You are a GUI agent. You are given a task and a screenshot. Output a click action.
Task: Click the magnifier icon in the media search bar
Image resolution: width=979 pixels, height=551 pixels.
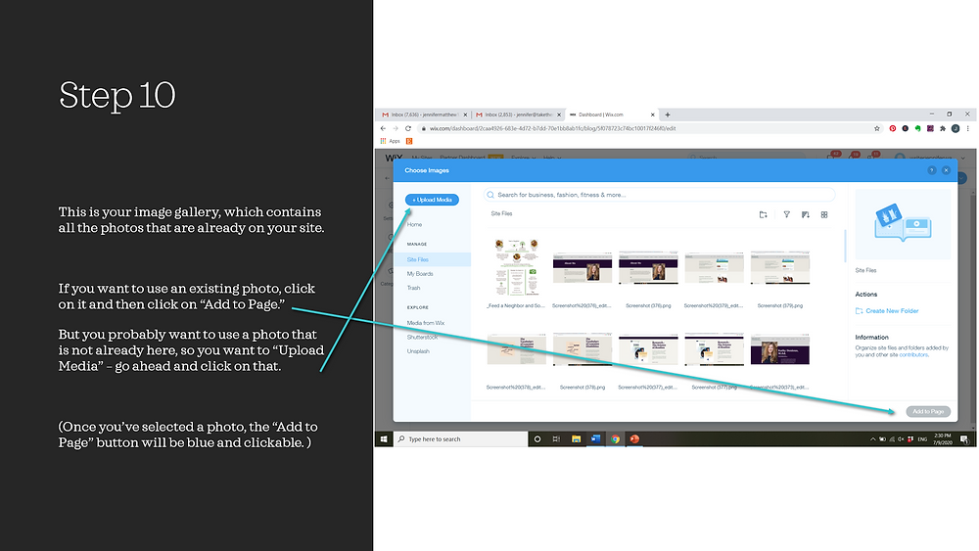(x=490, y=195)
